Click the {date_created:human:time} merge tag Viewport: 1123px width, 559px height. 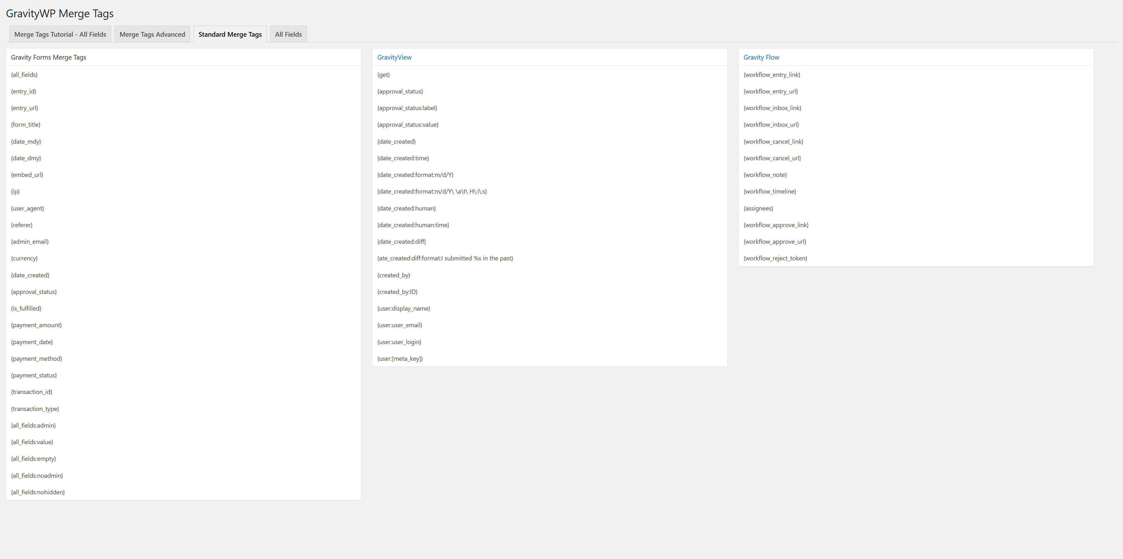[413, 225]
